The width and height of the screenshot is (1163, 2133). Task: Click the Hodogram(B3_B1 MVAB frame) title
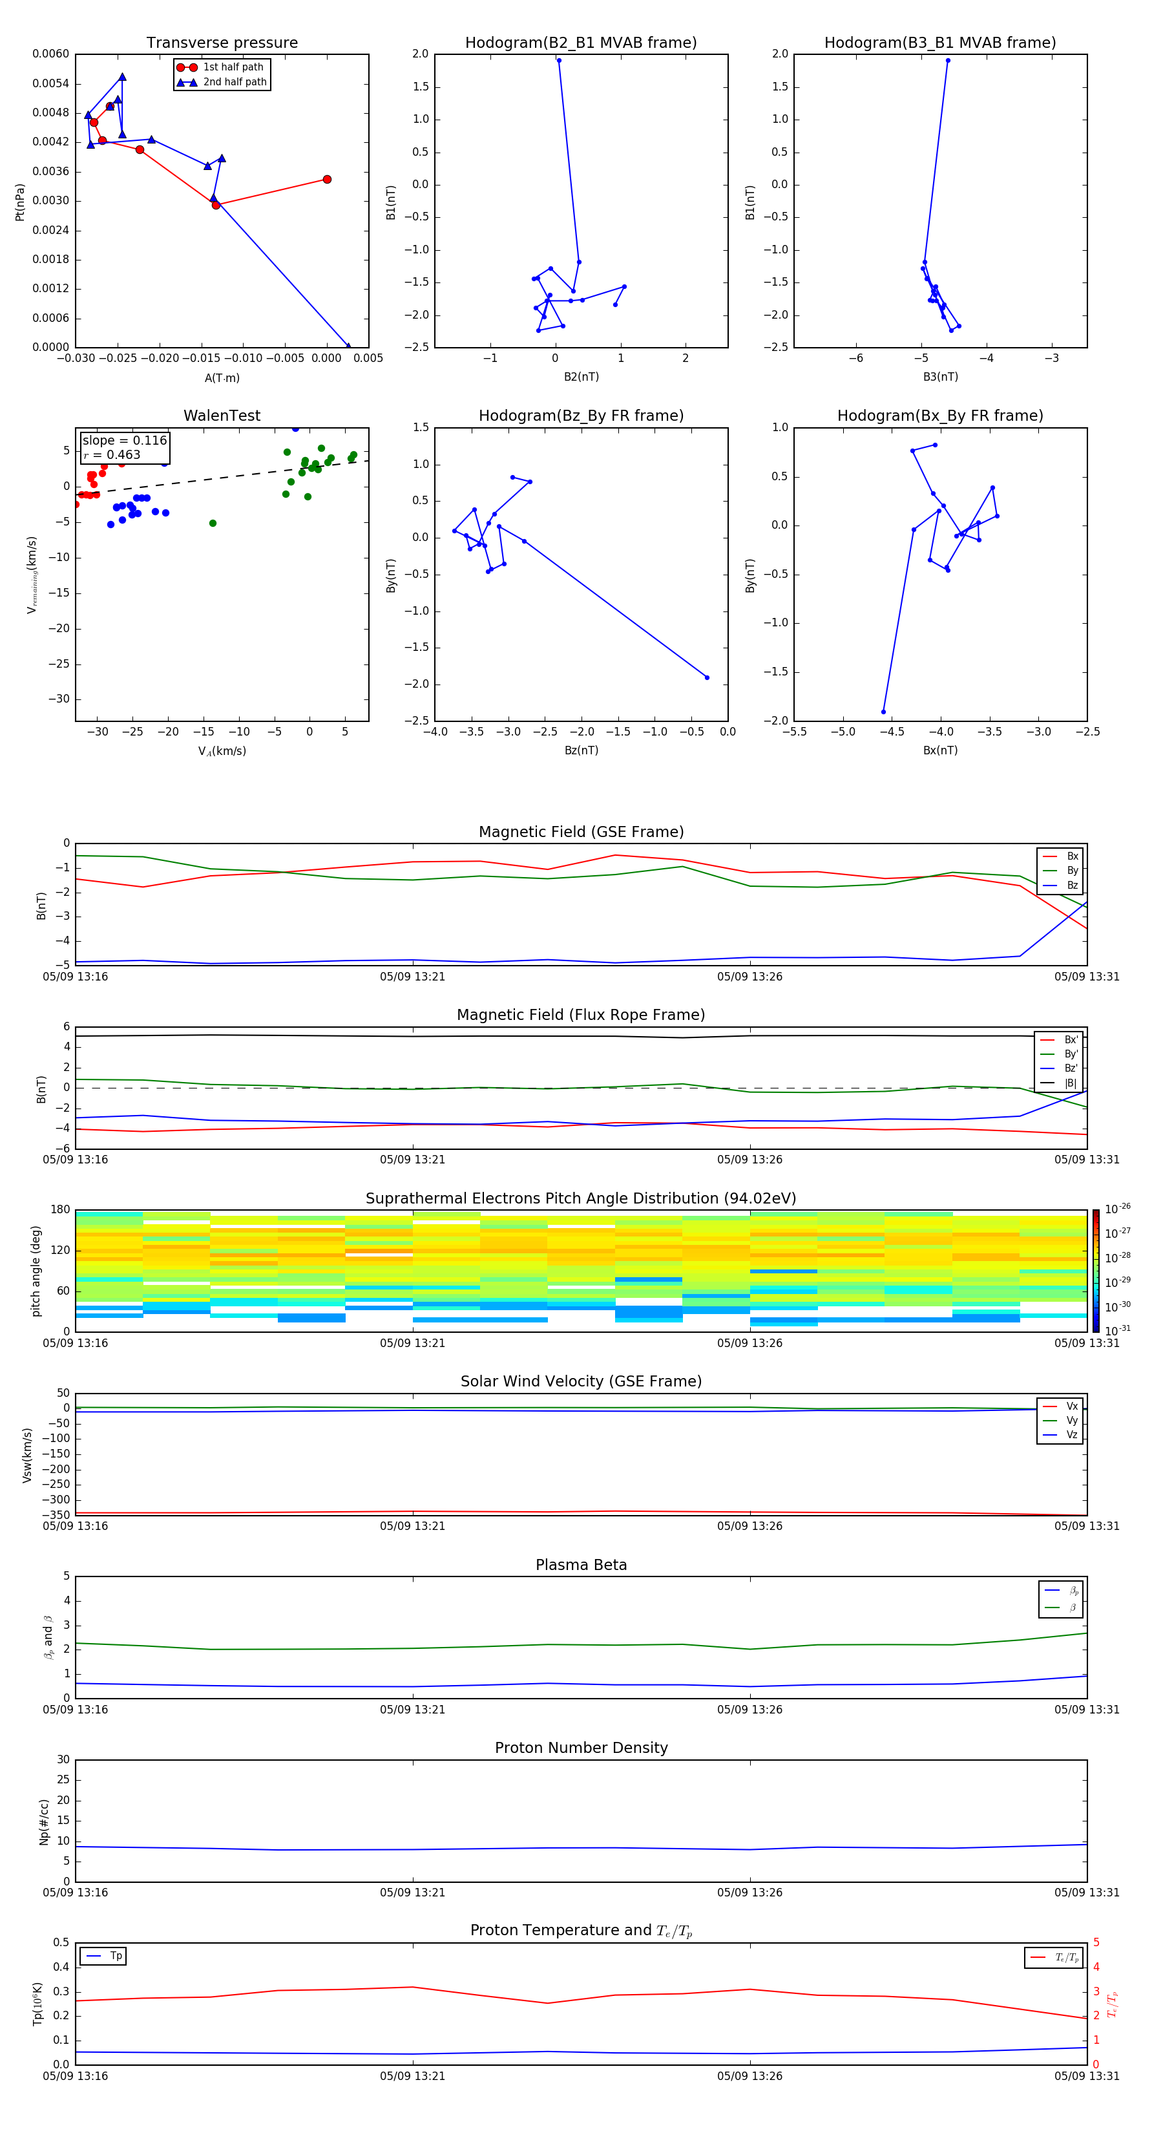[x=940, y=42]
